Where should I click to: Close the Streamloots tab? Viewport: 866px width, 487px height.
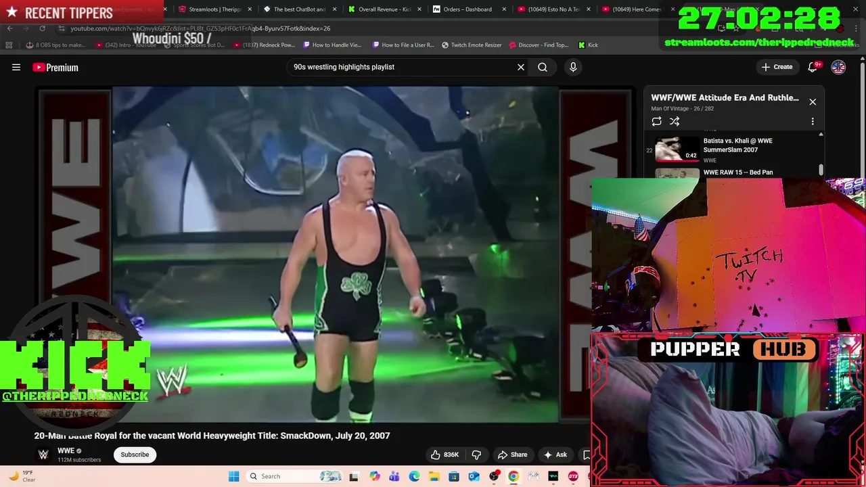(x=250, y=9)
